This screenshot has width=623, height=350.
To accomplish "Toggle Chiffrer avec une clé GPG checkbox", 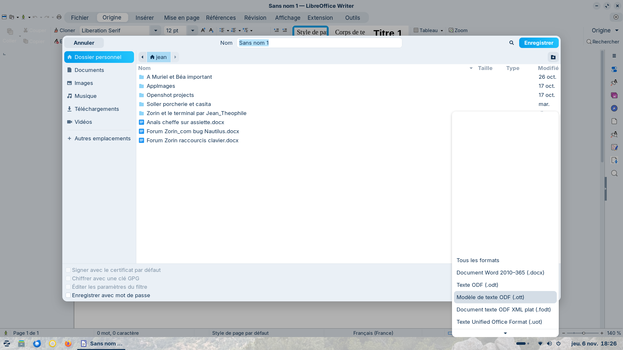I will (x=68, y=278).
